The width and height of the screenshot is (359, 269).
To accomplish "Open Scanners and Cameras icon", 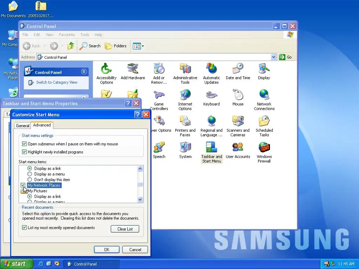I will (238, 126).
